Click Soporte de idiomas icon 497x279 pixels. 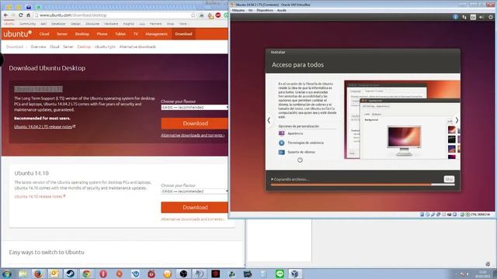tap(281, 152)
